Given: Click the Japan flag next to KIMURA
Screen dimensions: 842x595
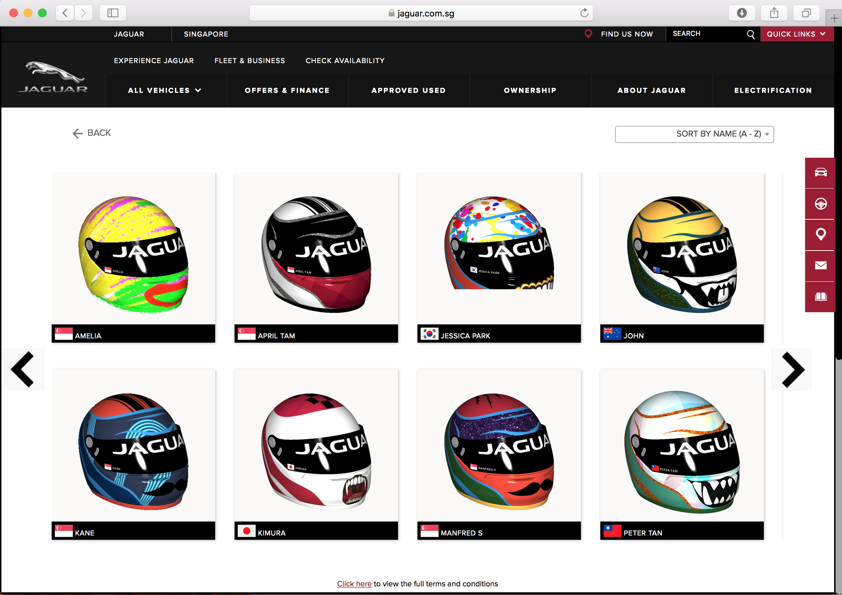Looking at the screenshot, I should tap(246, 530).
